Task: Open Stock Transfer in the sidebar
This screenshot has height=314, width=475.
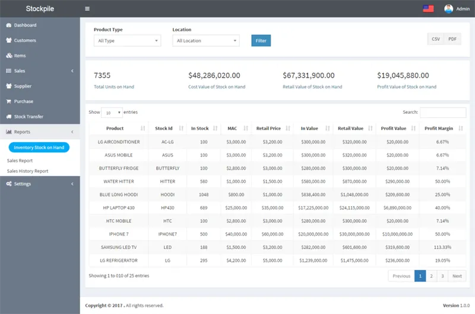Action: pos(28,117)
